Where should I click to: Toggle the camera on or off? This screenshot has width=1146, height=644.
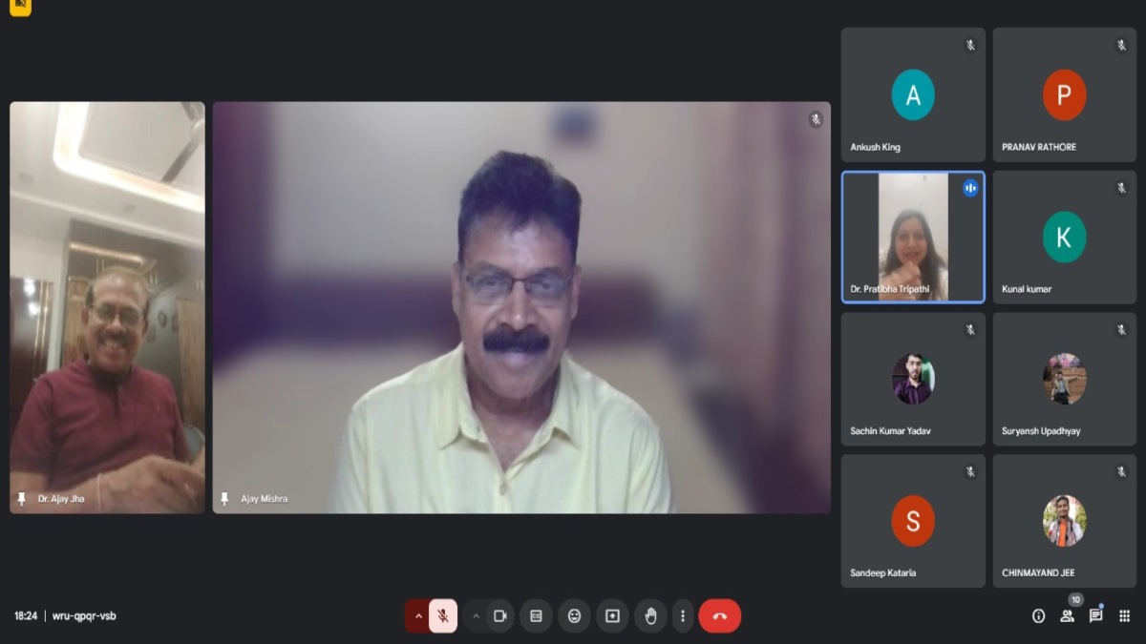click(499, 616)
